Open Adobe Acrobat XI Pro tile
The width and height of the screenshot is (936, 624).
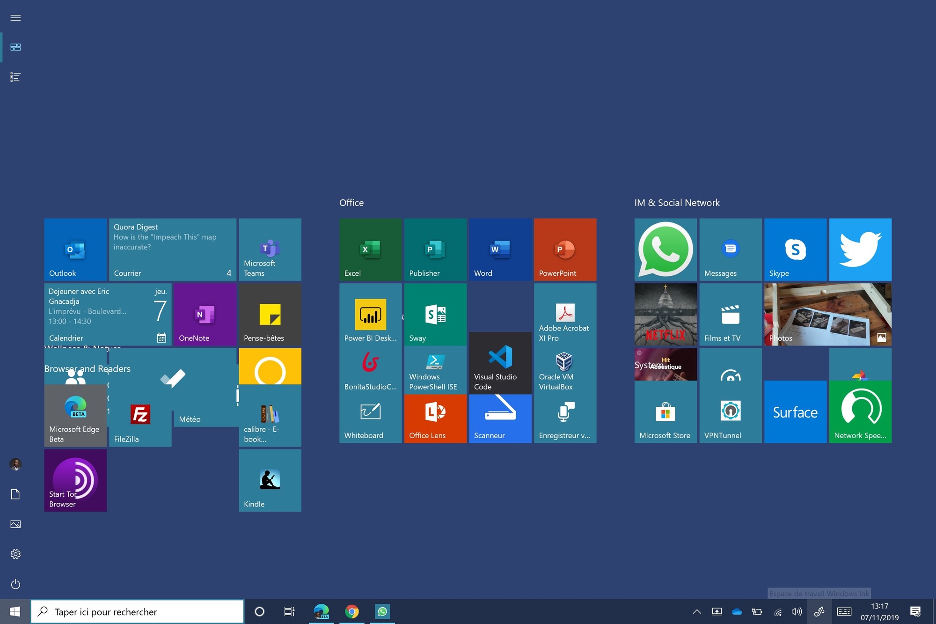click(565, 315)
